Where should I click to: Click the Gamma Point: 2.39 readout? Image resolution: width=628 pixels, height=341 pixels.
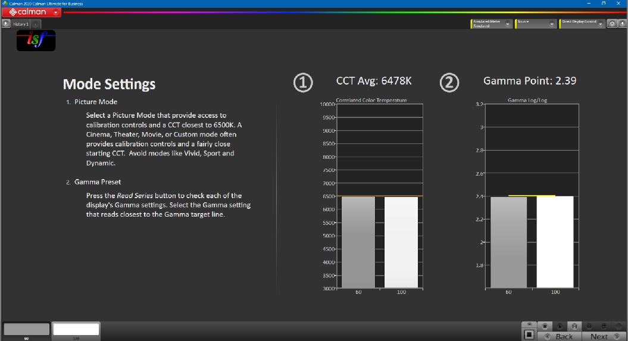click(529, 81)
